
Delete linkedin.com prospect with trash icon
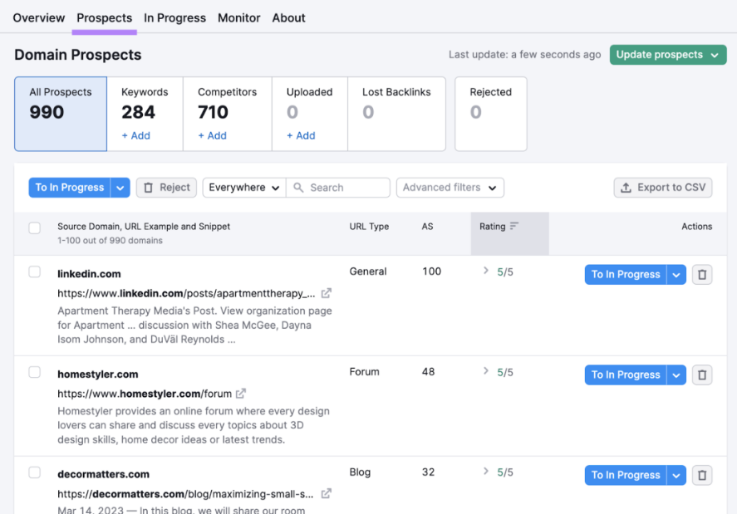click(x=702, y=274)
